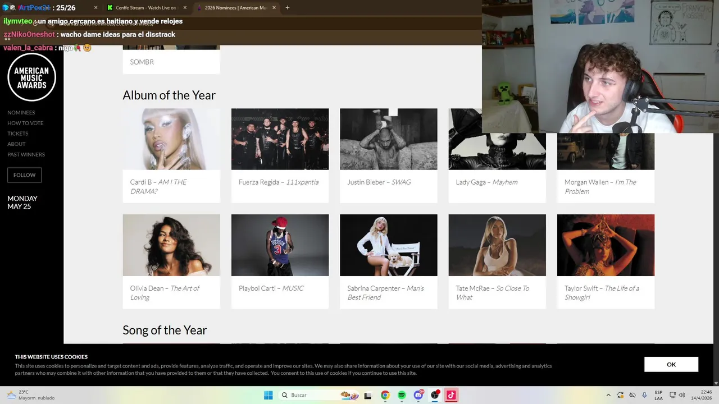Go to How To Vote page
The width and height of the screenshot is (719, 404).
25,123
